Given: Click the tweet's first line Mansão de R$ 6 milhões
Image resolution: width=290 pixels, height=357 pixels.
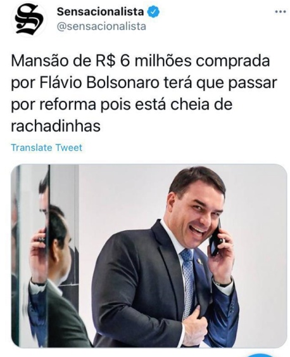Looking at the screenshot, I should tap(101, 61).
